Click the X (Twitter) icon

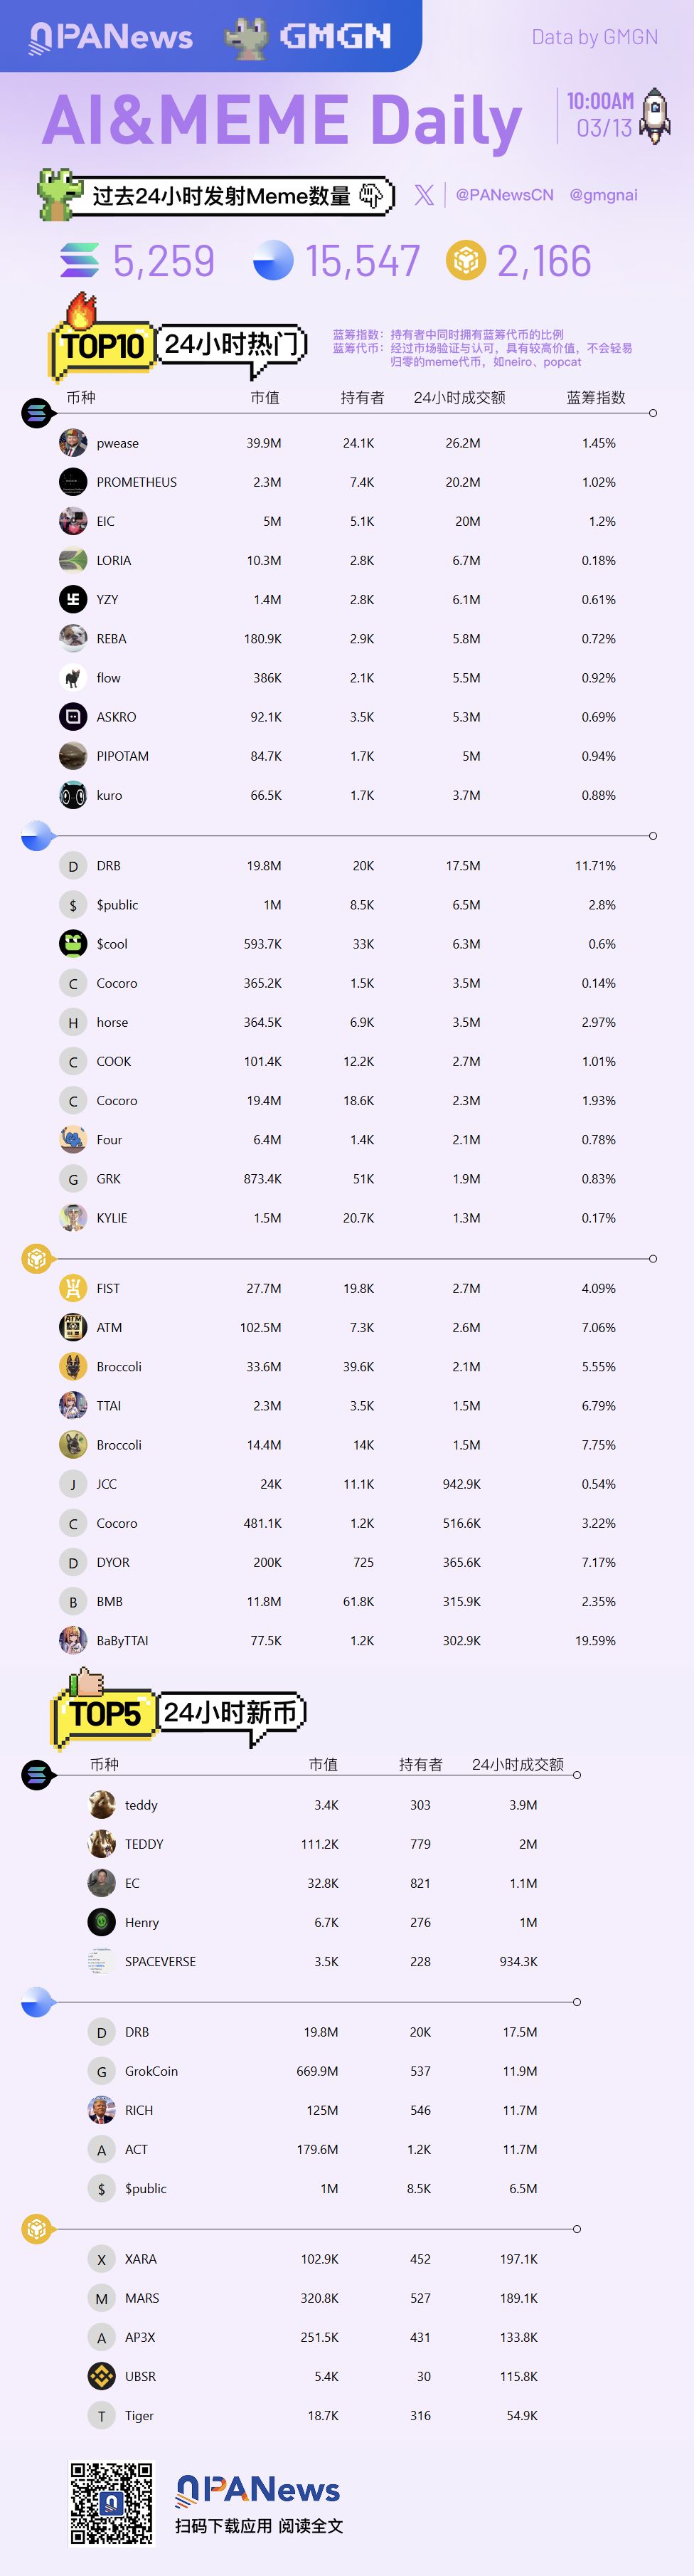tap(425, 195)
